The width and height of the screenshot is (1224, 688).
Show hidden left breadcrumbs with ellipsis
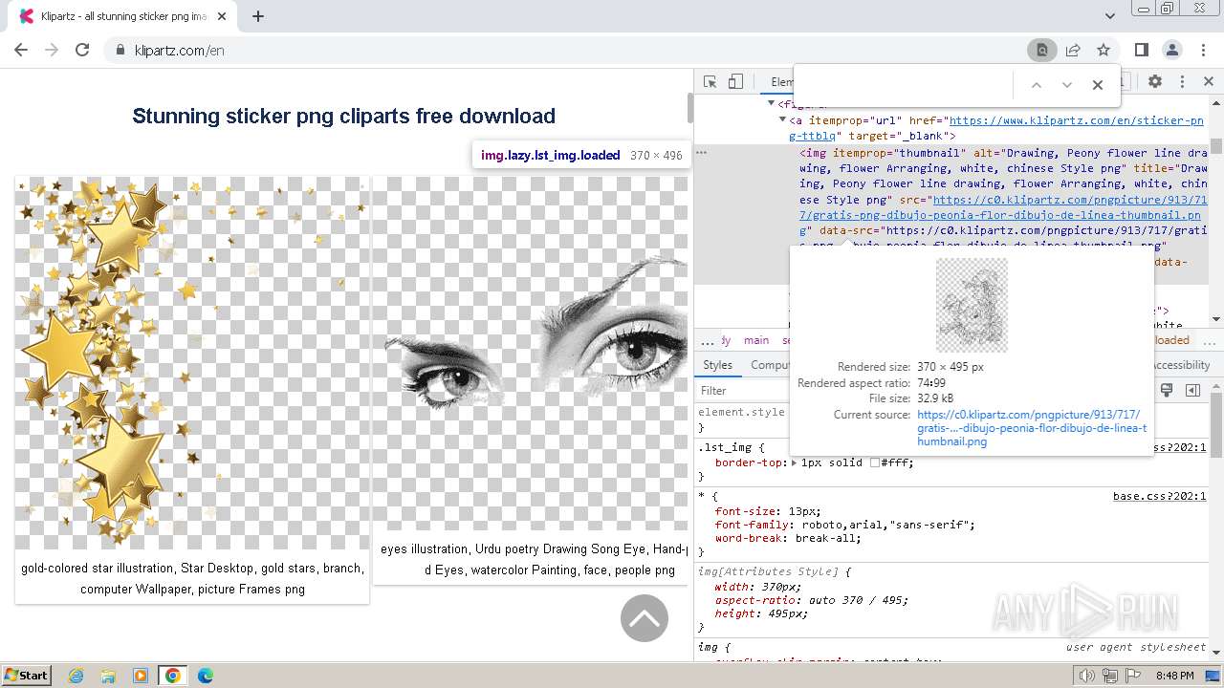[708, 340]
